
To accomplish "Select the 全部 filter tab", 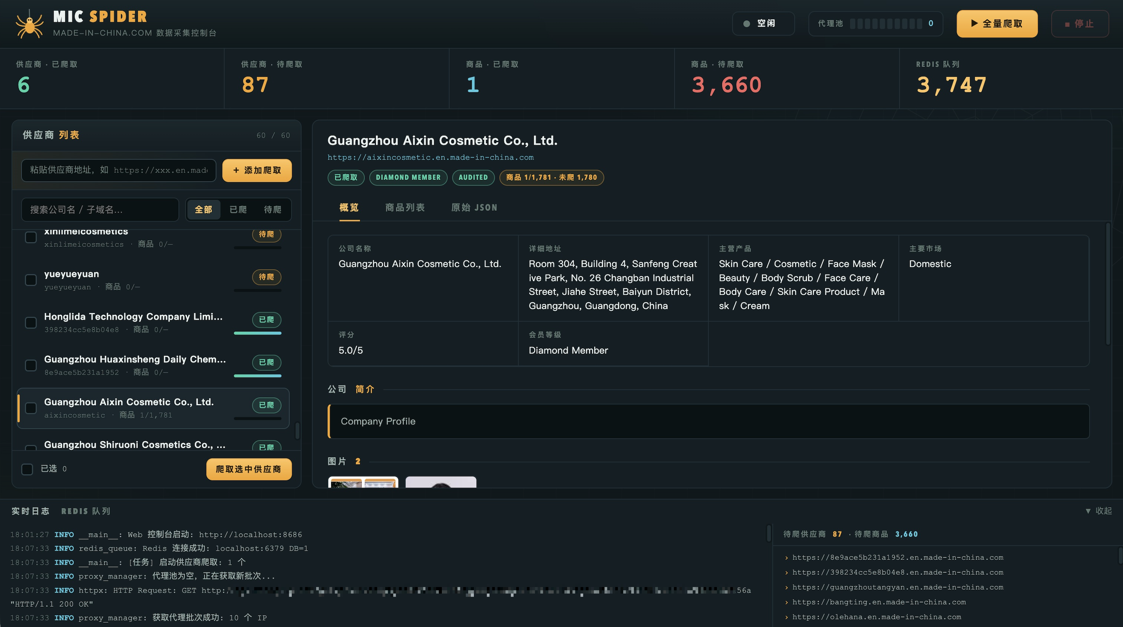I will click(x=203, y=210).
